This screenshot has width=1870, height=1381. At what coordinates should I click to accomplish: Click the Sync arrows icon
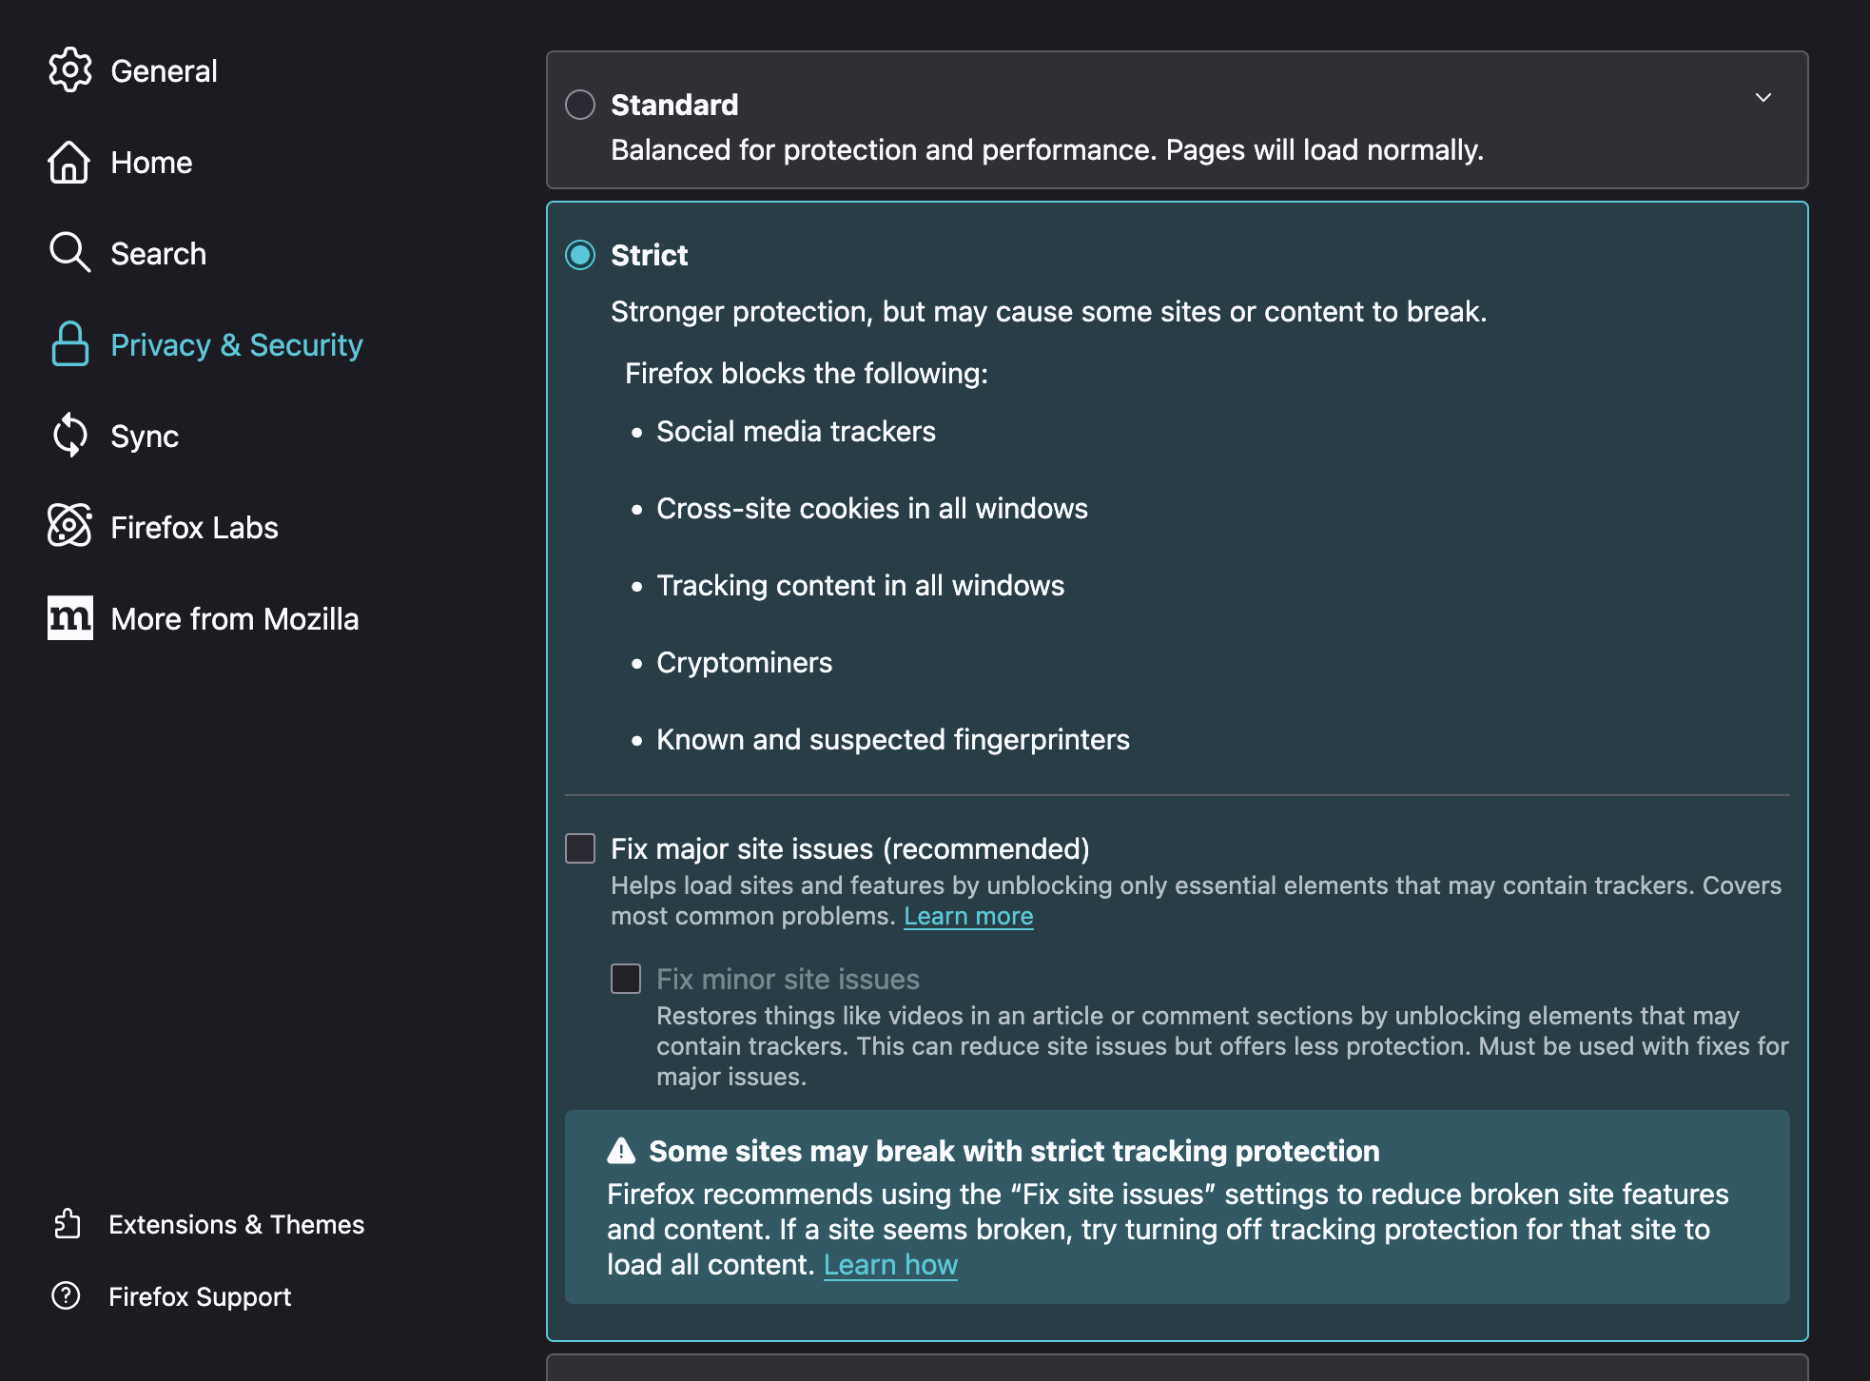69,436
